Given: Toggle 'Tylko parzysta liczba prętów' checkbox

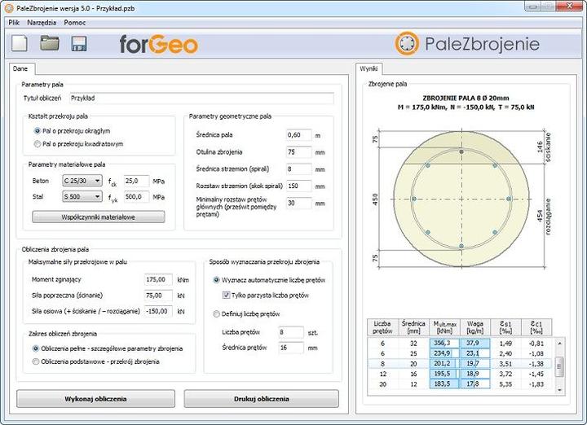Looking at the screenshot, I should pos(227,295).
